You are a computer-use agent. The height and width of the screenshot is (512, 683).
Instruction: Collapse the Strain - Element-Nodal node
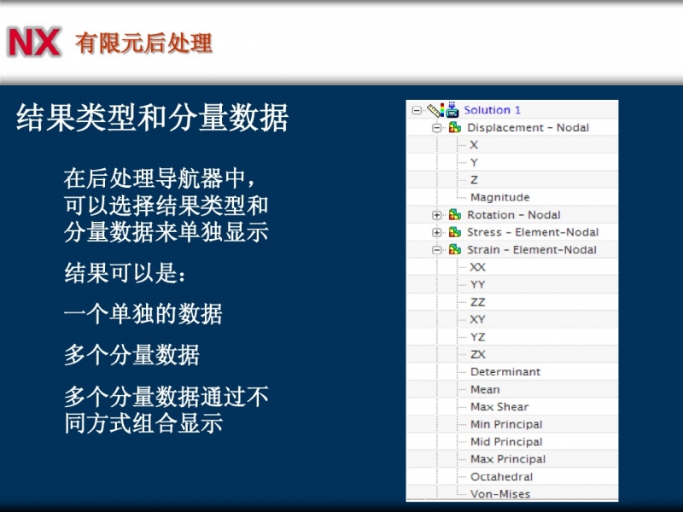[x=437, y=250]
